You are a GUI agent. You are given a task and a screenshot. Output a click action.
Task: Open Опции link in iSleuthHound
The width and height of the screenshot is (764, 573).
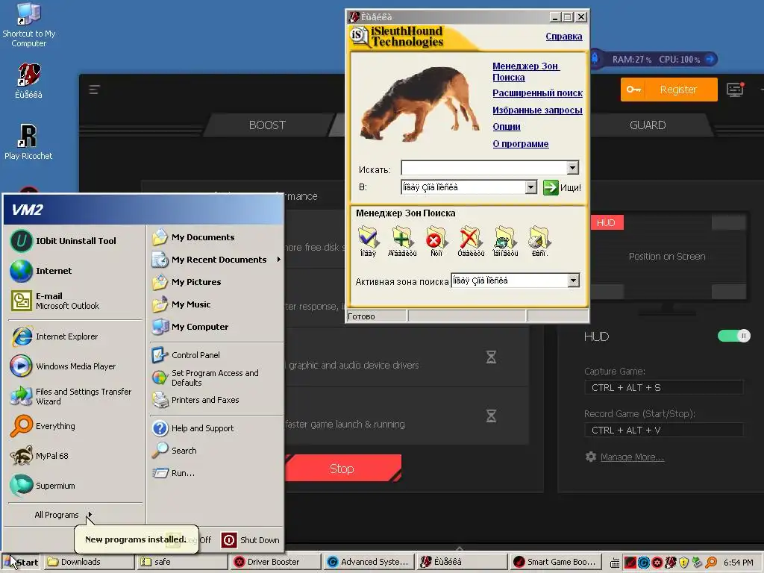coord(507,127)
